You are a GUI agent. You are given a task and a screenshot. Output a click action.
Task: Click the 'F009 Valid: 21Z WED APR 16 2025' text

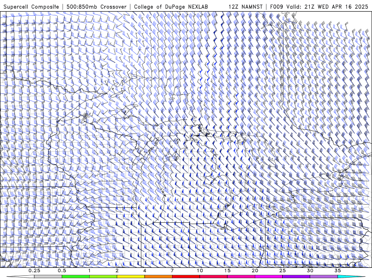319,7
